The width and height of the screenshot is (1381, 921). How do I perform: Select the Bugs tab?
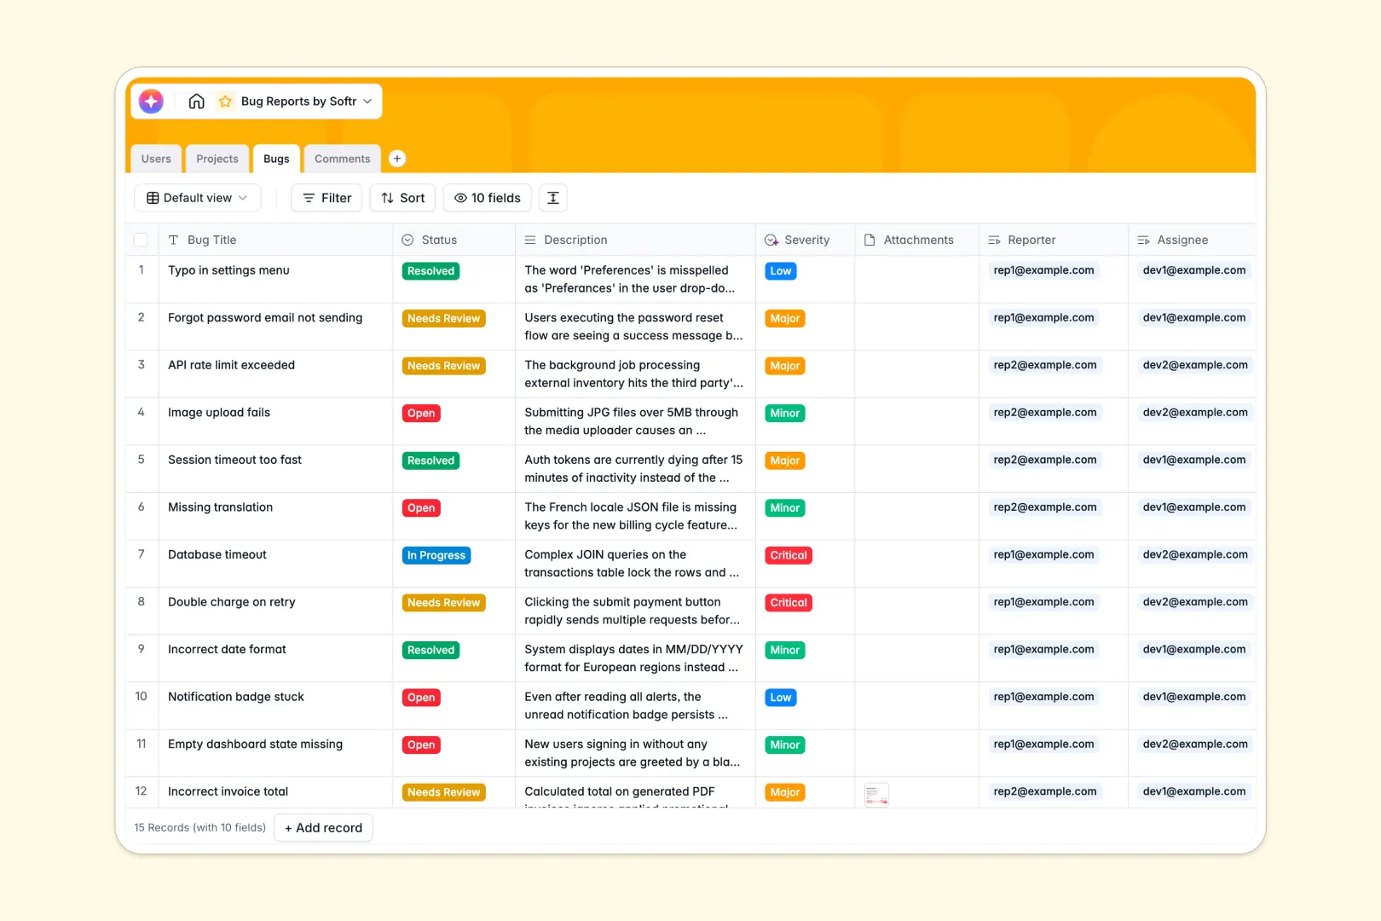(276, 159)
